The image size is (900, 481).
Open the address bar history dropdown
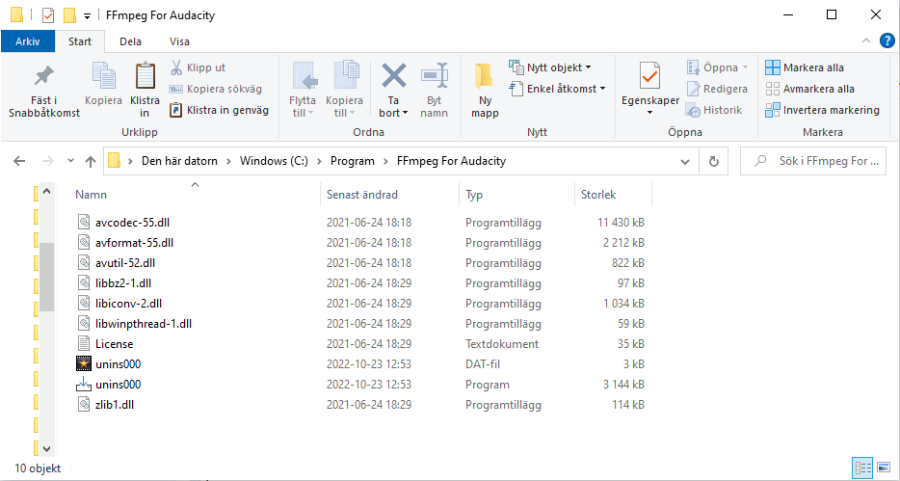pos(685,161)
